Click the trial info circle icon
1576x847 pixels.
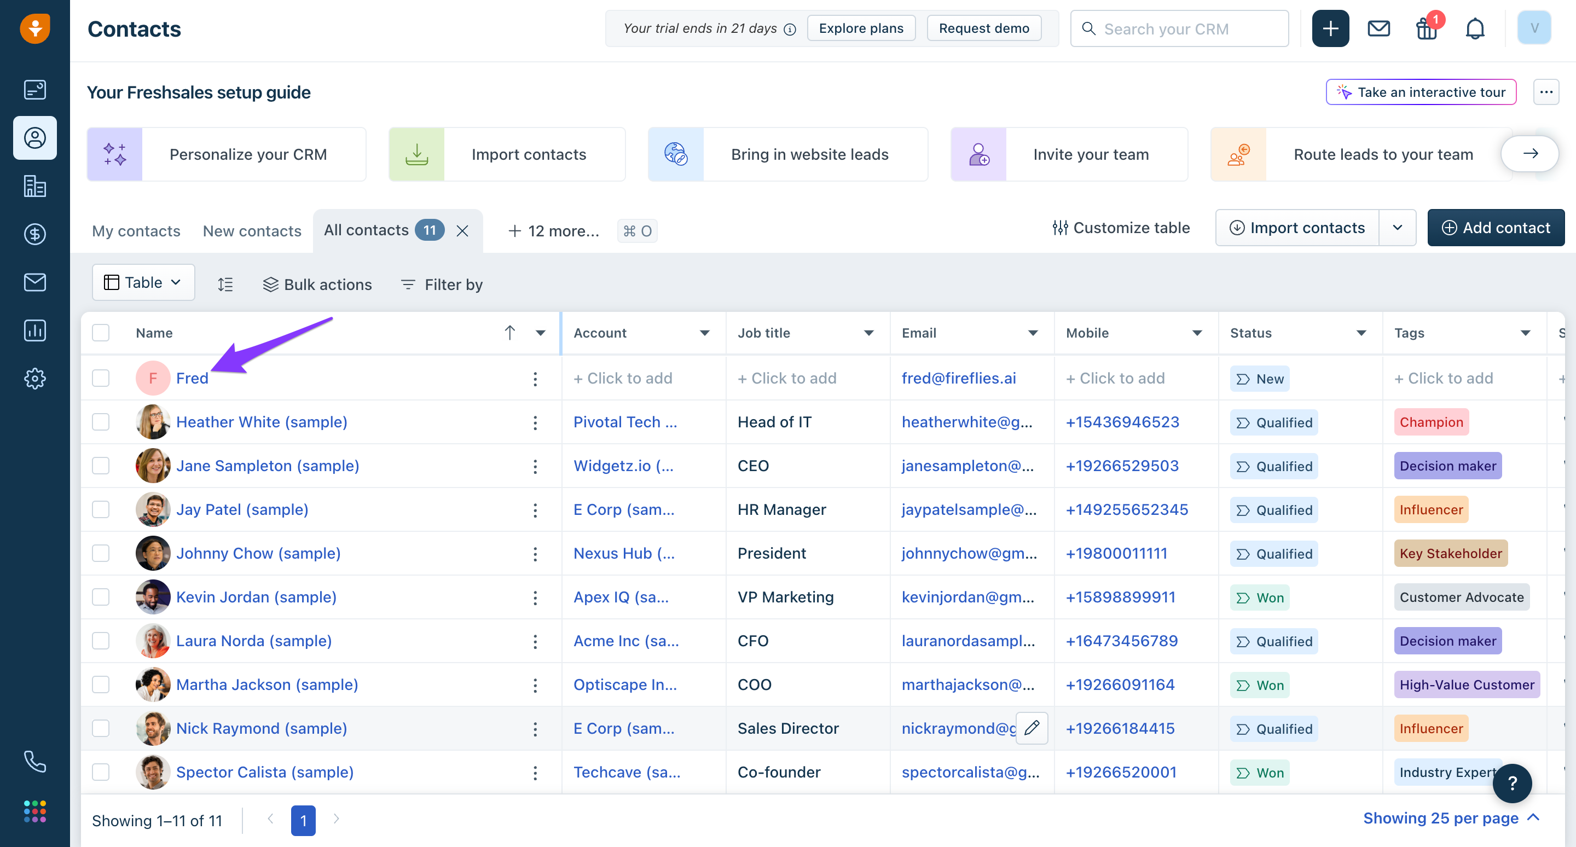pyautogui.click(x=790, y=29)
